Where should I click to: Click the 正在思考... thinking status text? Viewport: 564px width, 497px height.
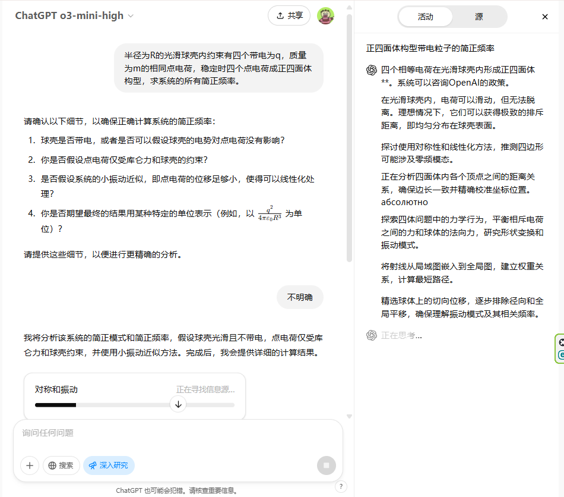click(401, 336)
